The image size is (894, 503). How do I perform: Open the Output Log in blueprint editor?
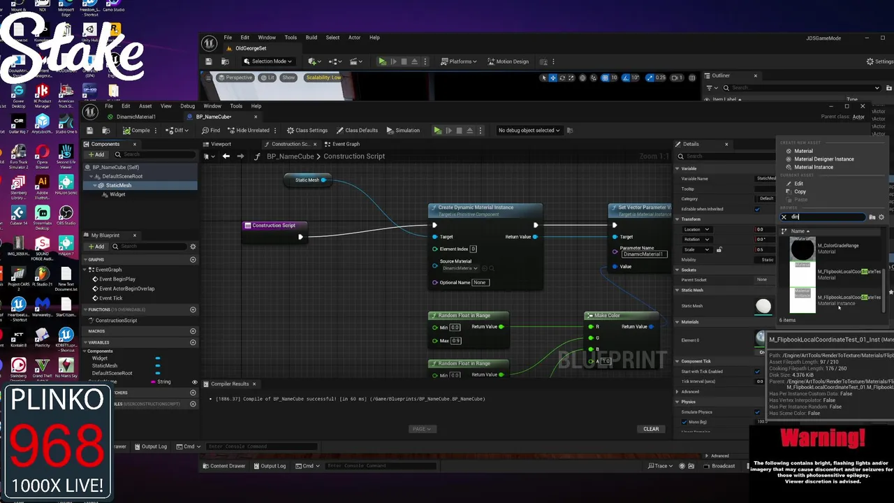(150, 446)
